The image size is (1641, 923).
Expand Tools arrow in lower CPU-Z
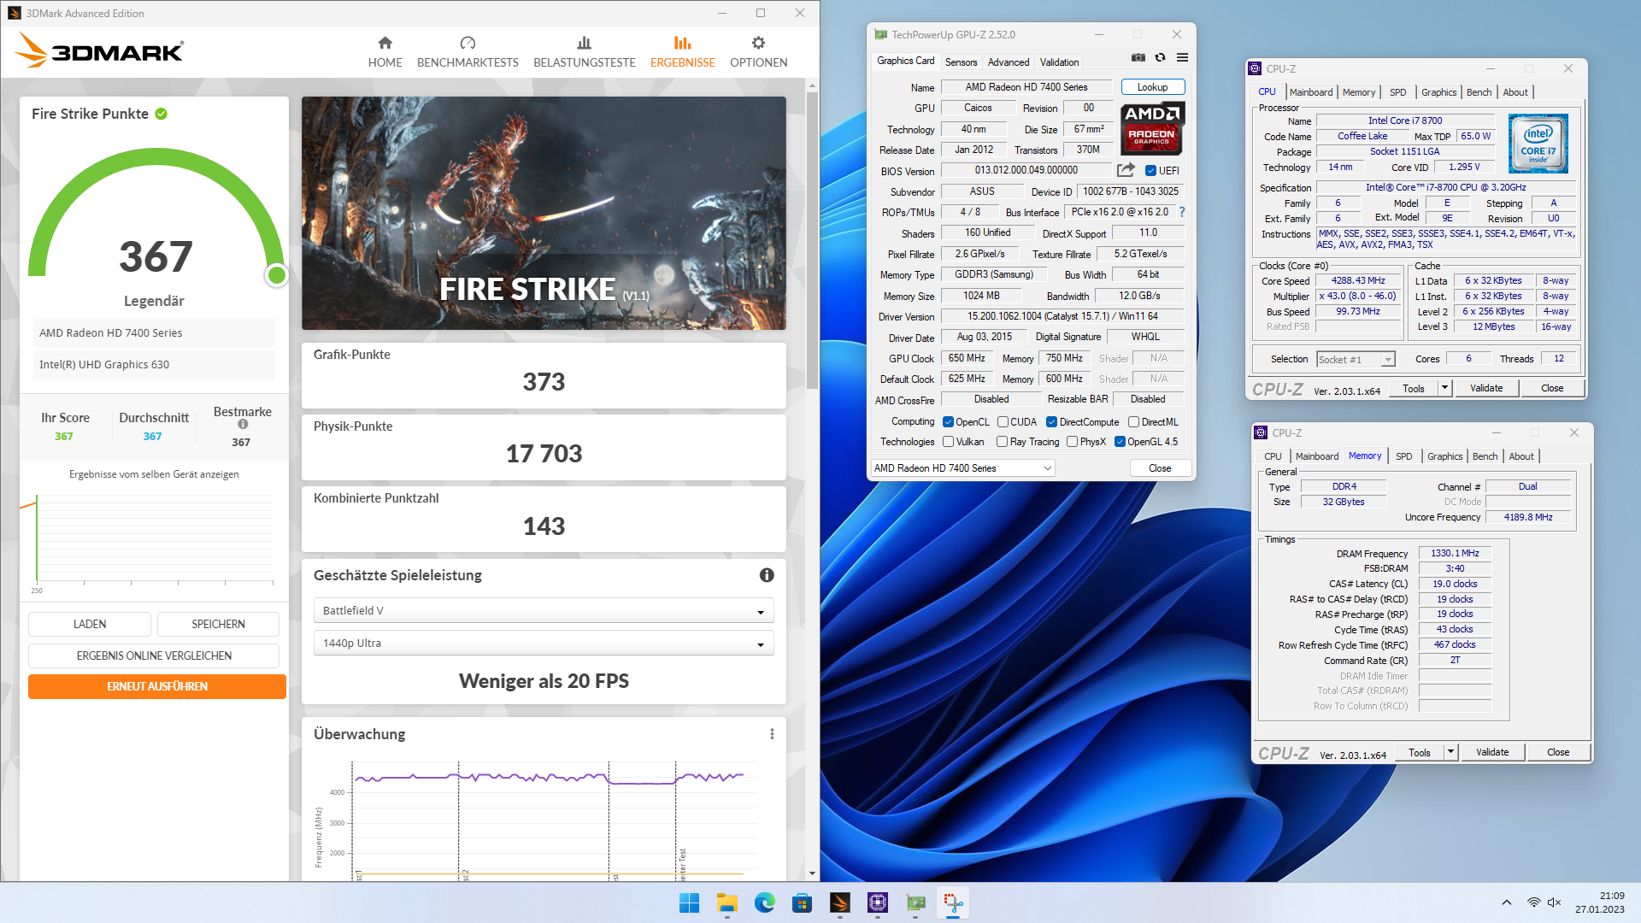point(1450,752)
